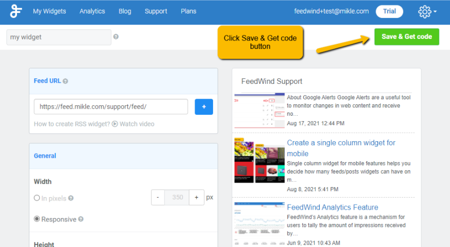This screenshot has width=450, height=247.
Task: Click the account email feedwind+test@mikle.com
Action: point(331,11)
